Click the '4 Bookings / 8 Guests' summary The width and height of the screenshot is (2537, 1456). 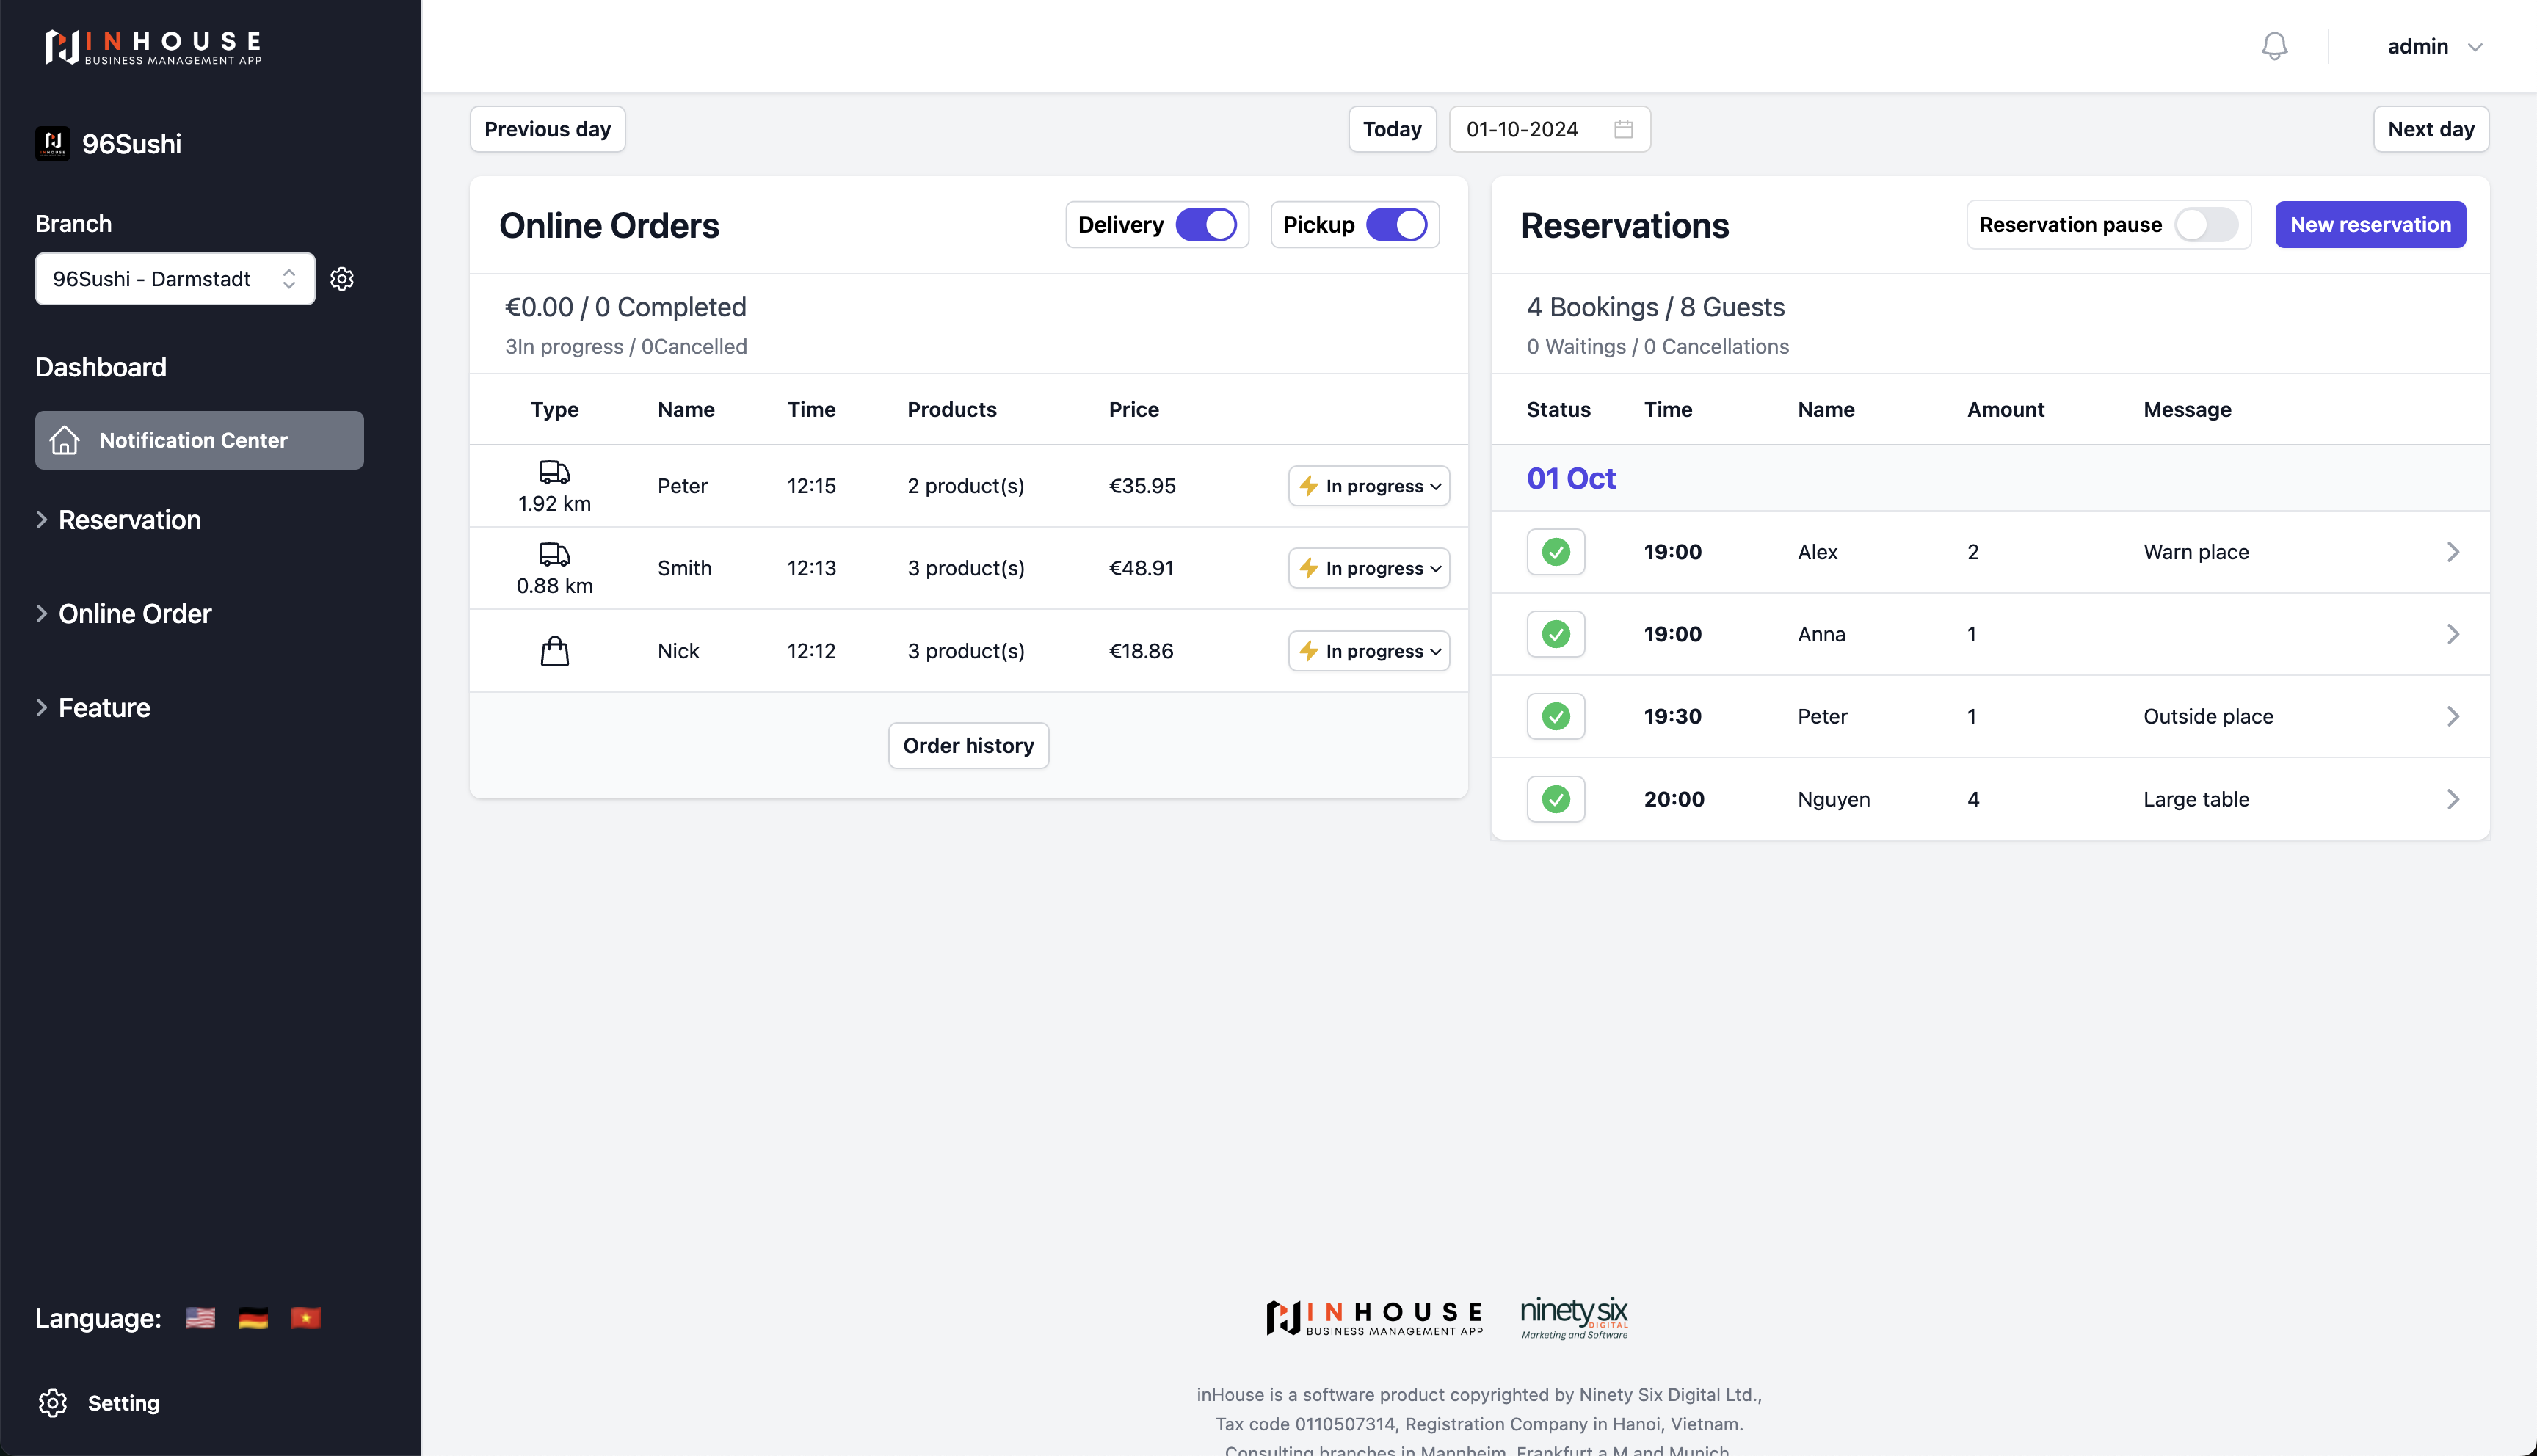tap(1655, 307)
